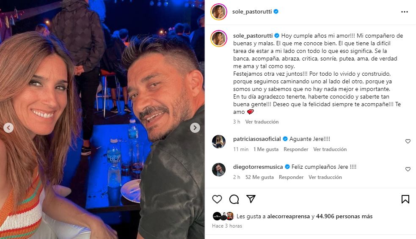Like patriciasosaoficial's comment heart
The width and height of the screenshot is (416, 239).
[408, 141]
